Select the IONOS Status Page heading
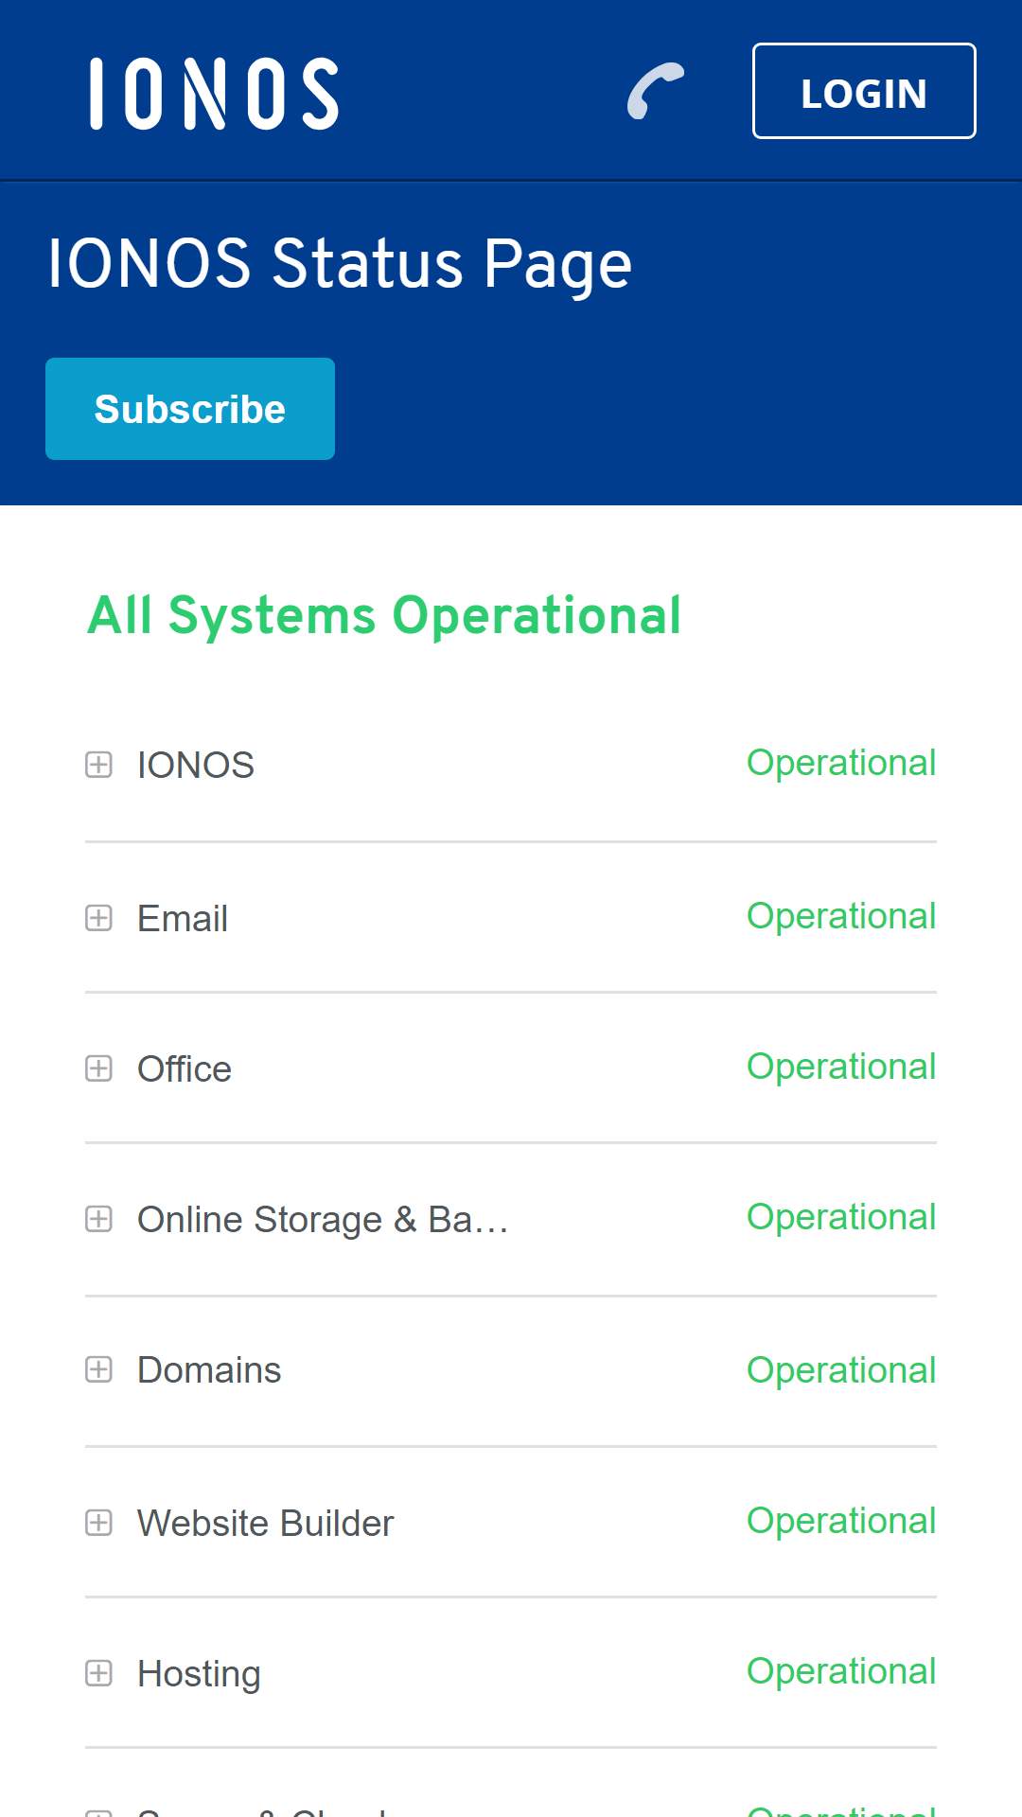This screenshot has height=1817, width=1022. [x=340, y=264]
